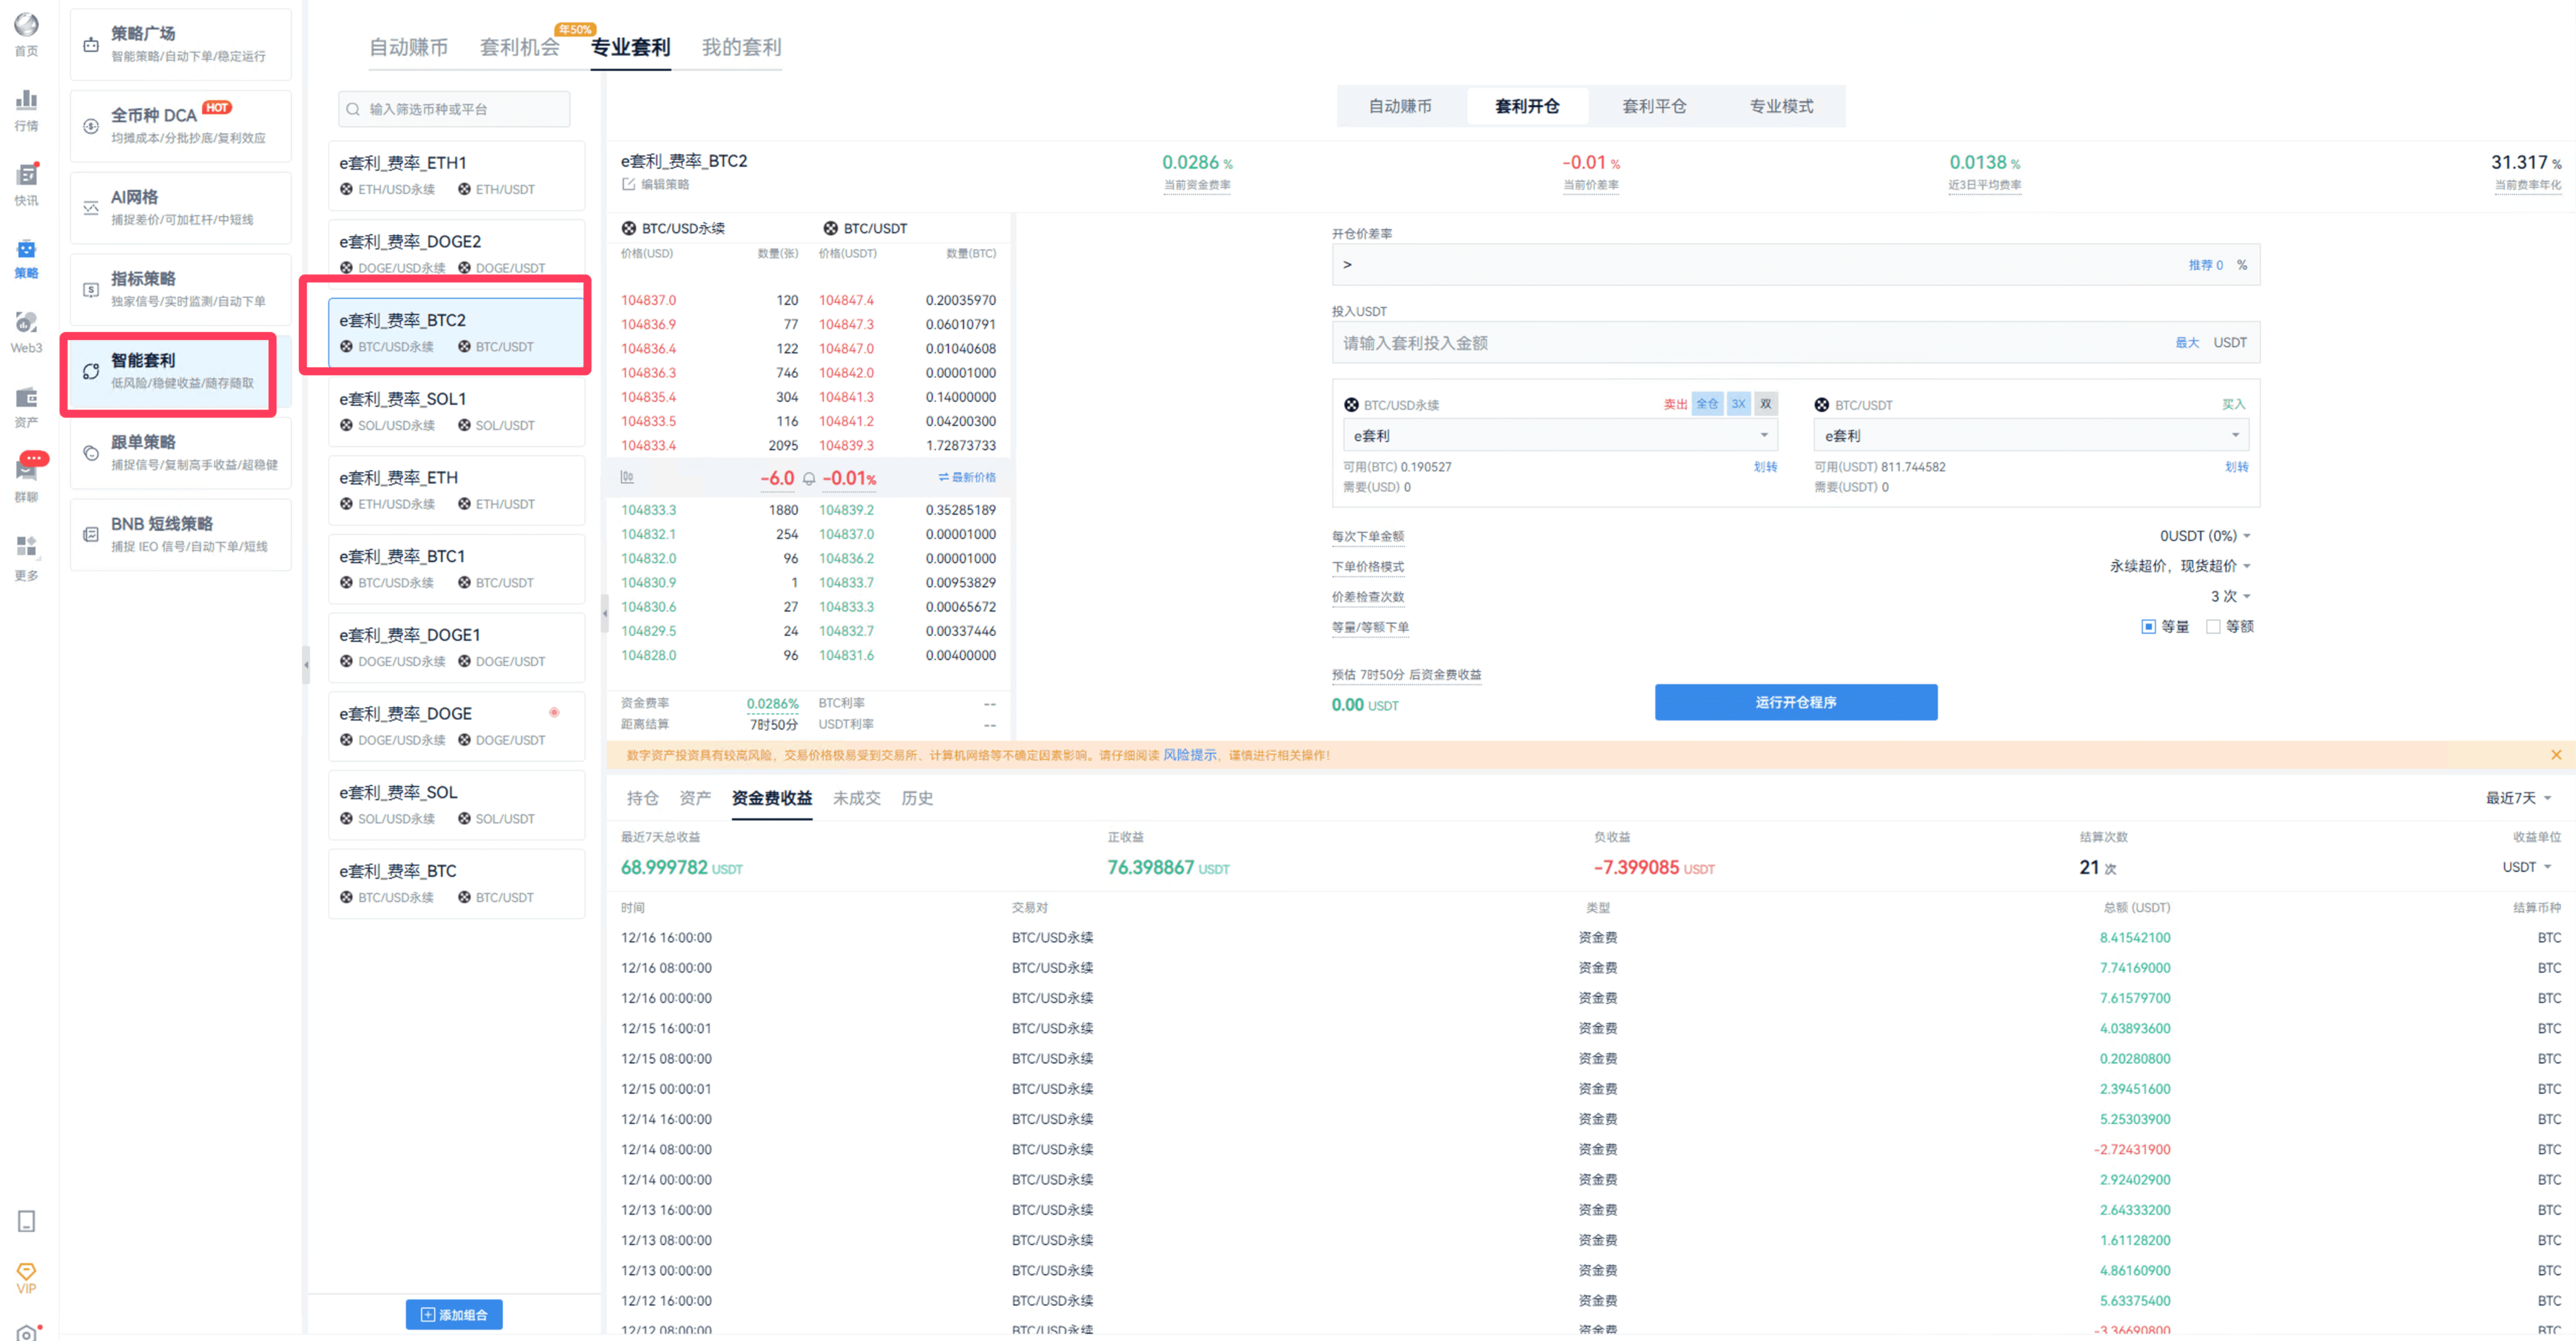Click the 策略广场 robot card icon
Image resolution: width=2576 pixels, height=1341 pixels.
pyautogui.click(x=91, y=45)
